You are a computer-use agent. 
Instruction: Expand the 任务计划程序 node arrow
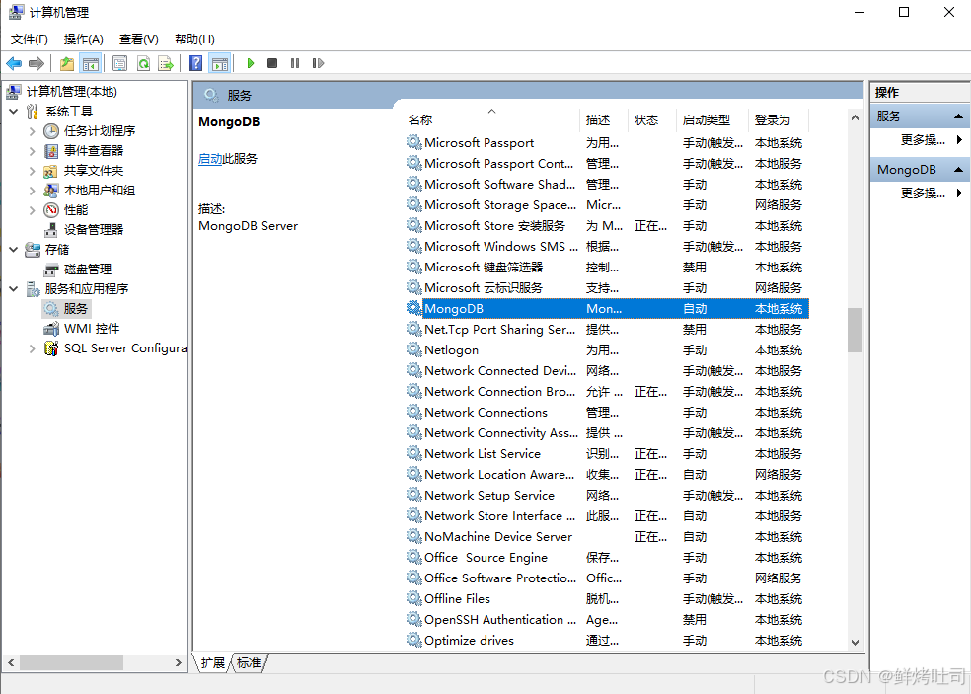(x=33, y=131)
